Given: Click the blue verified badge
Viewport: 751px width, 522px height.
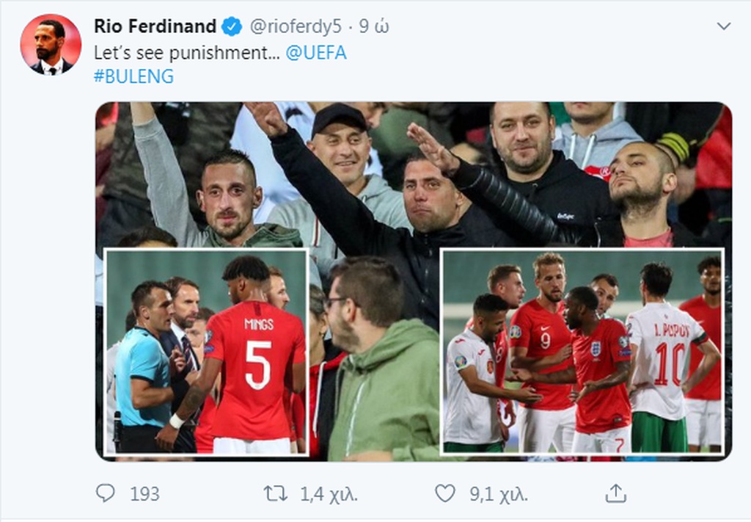Looking at the screenshot, I should click(232, 27).
